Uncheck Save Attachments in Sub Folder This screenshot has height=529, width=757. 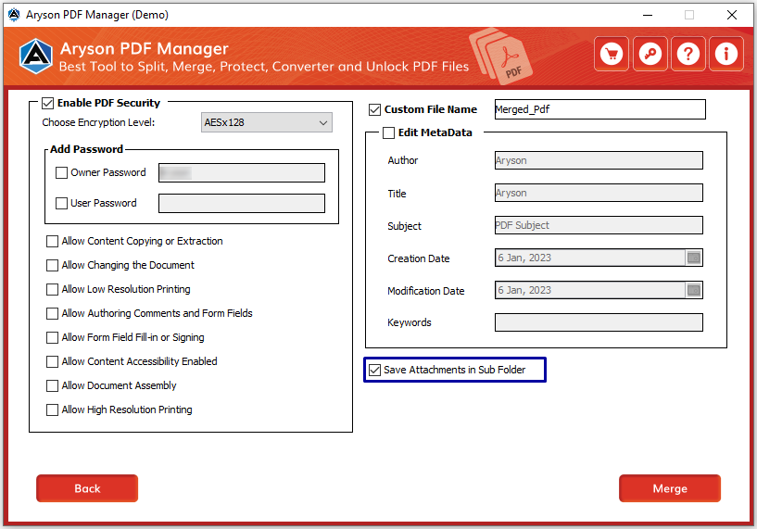374,371
